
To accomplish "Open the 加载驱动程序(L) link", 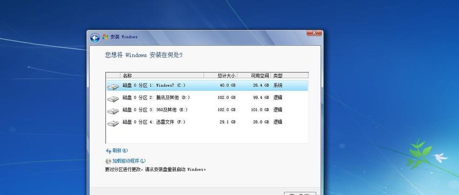I will (129, 161).
